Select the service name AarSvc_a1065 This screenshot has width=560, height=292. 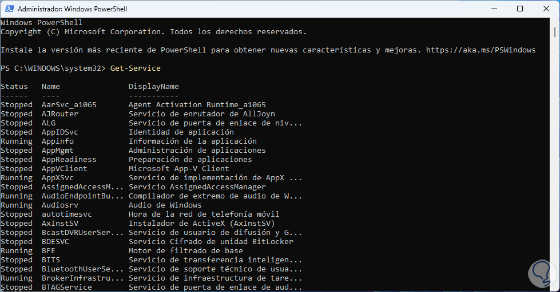(69, 105)
